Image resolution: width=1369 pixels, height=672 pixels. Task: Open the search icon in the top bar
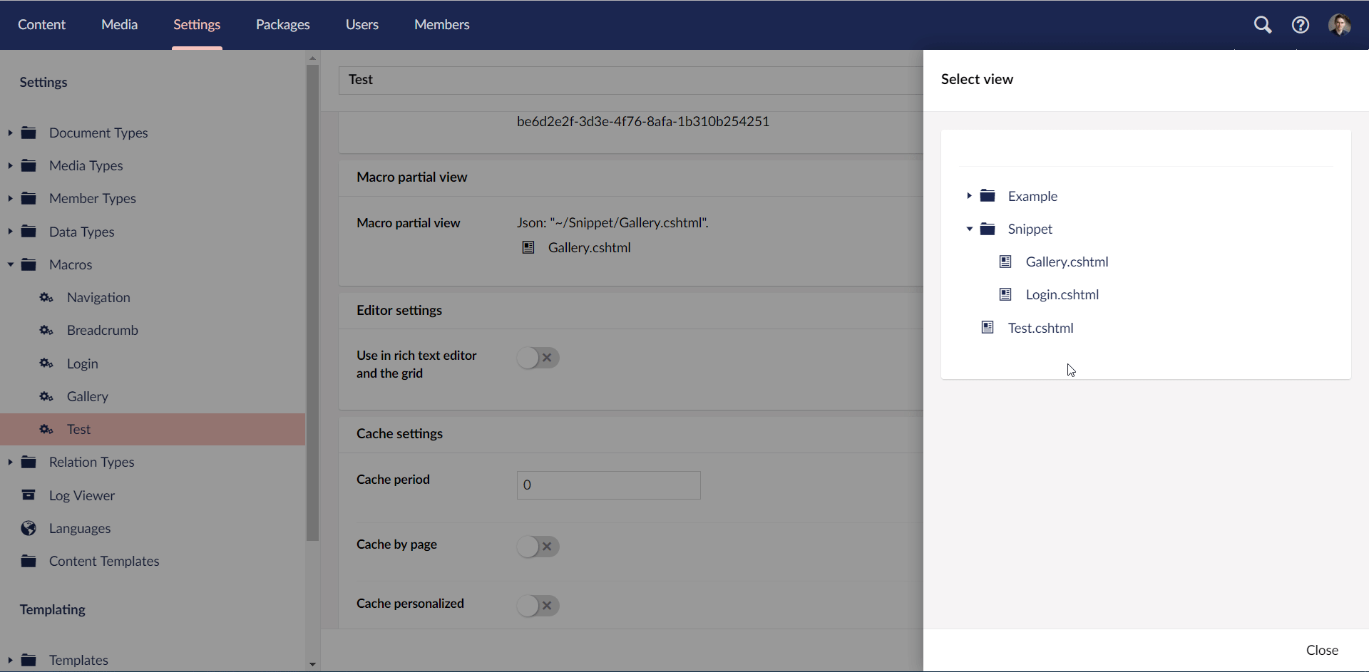(1263, 24)
